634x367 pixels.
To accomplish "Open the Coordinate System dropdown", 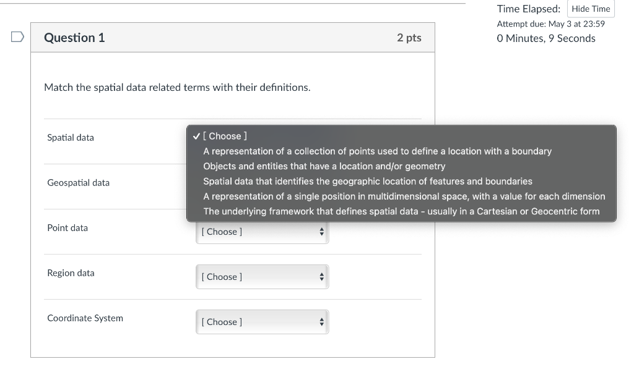I will click(x=263, y=323).
